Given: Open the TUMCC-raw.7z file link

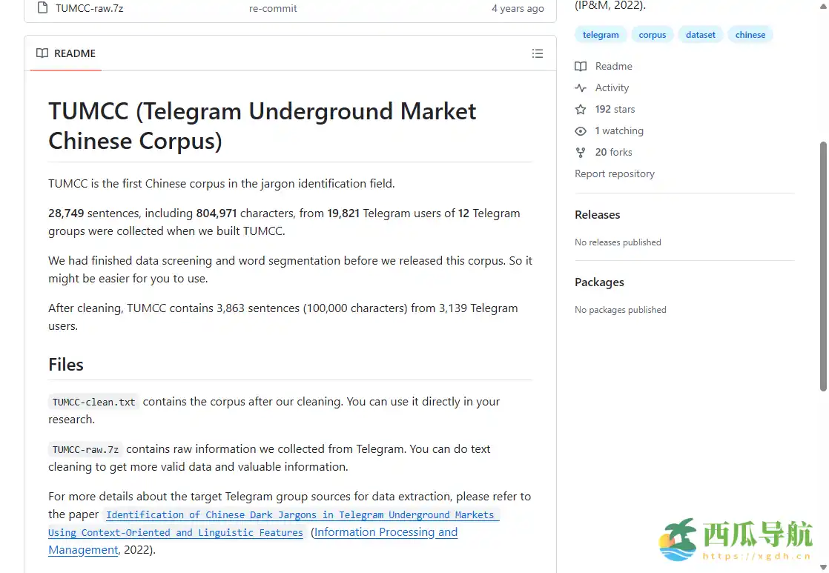Looking at the screenshot, I should 89,9.
